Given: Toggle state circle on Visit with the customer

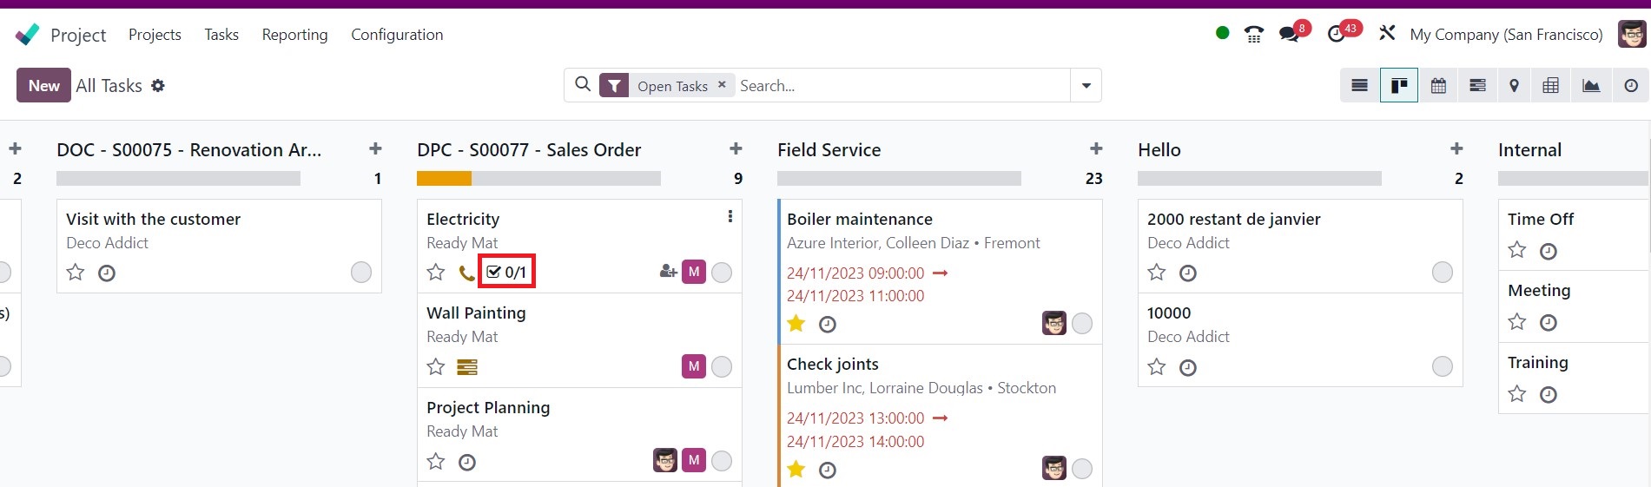Looking at the screenshot, I should pyautogui.click(x=361, y=273).
